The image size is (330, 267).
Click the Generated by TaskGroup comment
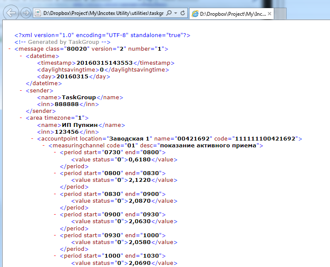[63, 42]
